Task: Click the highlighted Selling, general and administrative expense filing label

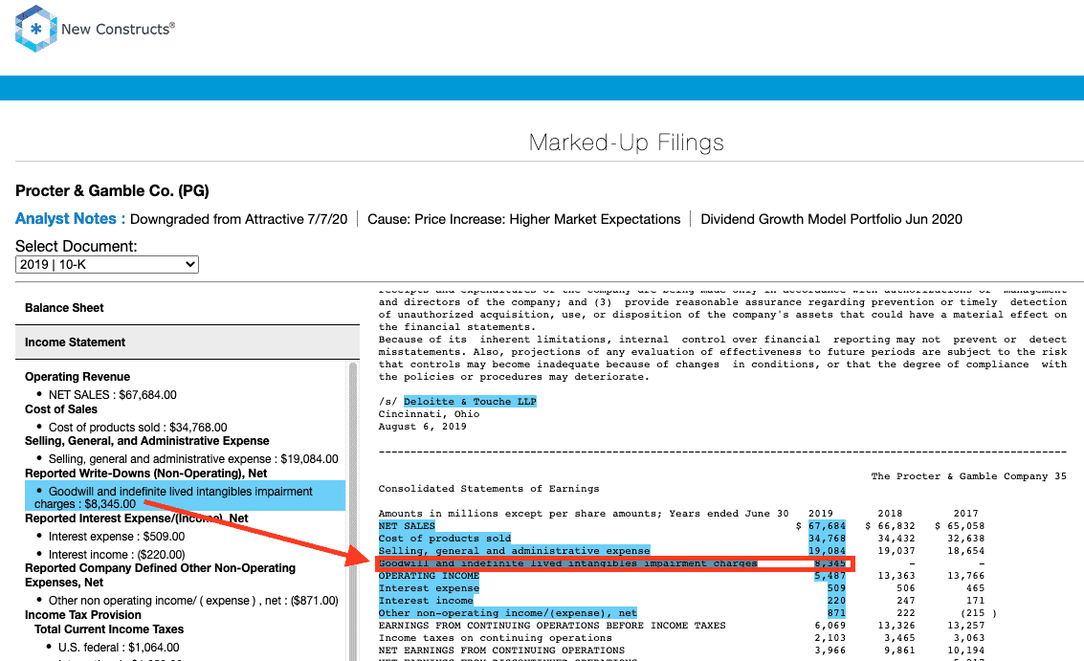Action: (x=515, y=551)
